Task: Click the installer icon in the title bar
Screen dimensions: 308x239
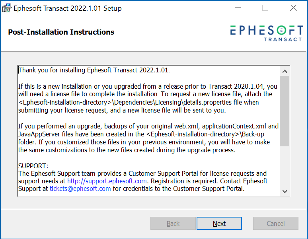Action: click(7, 8)
